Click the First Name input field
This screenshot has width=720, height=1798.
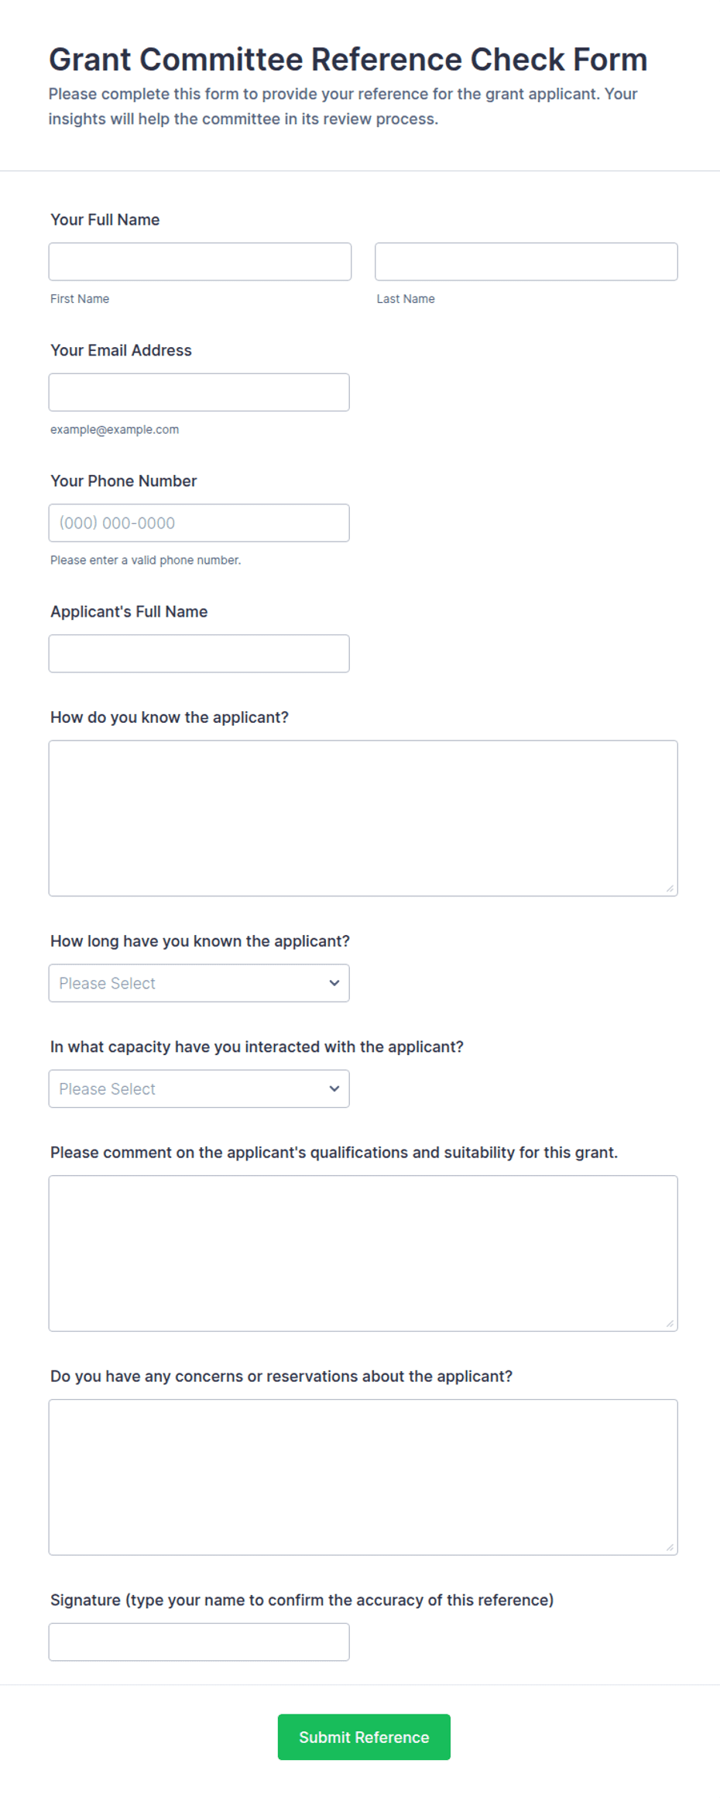[x=200, y=262]
